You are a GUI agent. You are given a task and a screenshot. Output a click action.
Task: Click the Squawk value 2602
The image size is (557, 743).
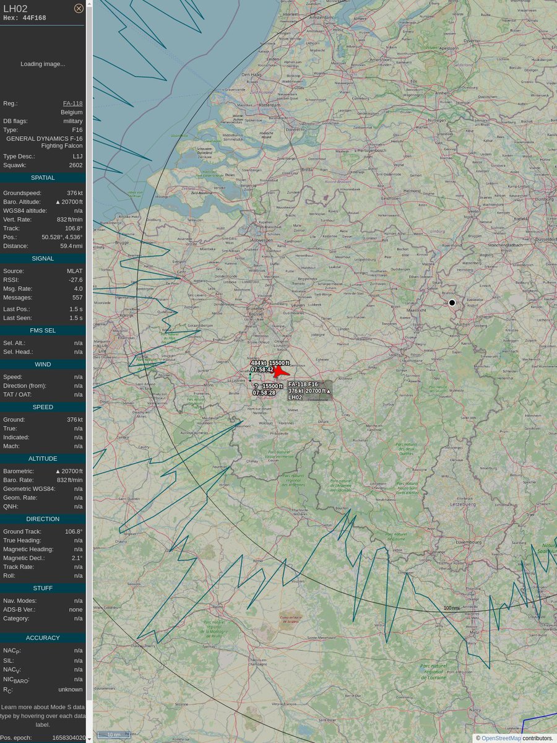[x=74, y=165]
